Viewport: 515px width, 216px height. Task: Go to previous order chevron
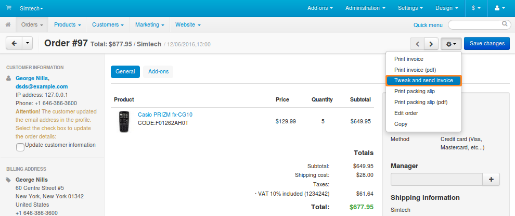(x=417, y=44)
